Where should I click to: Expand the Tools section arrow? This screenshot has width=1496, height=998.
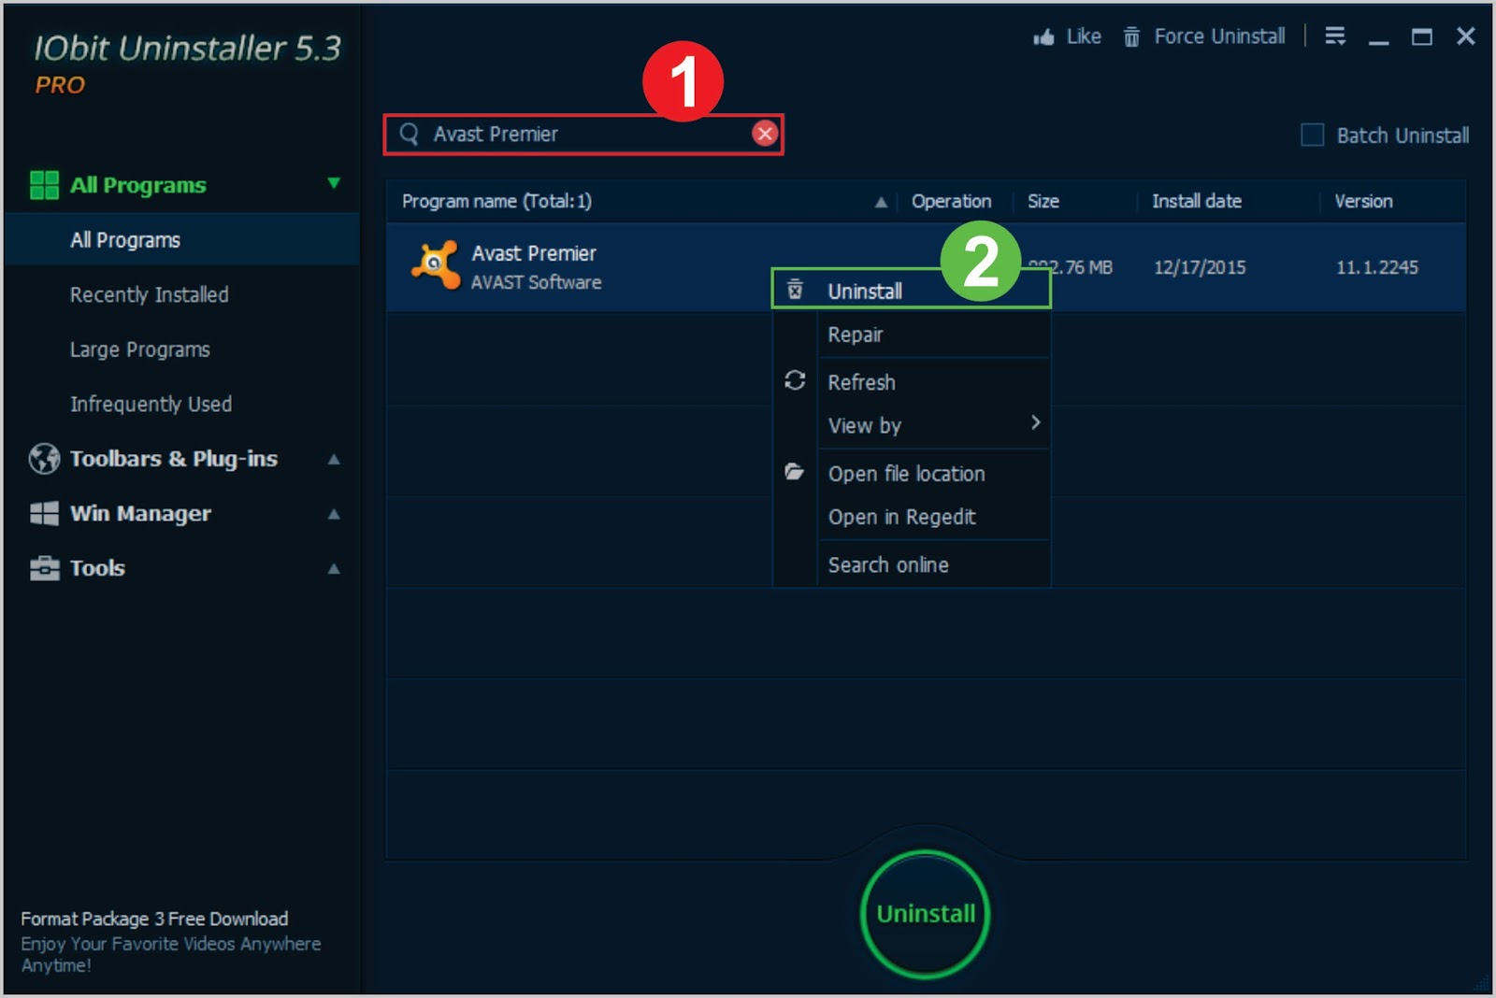(x=334, y=568)
